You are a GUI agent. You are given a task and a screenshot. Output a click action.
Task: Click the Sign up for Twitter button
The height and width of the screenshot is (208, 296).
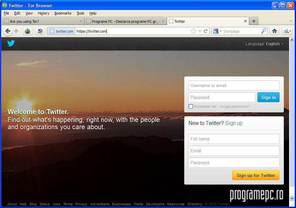tap(256, 175)
